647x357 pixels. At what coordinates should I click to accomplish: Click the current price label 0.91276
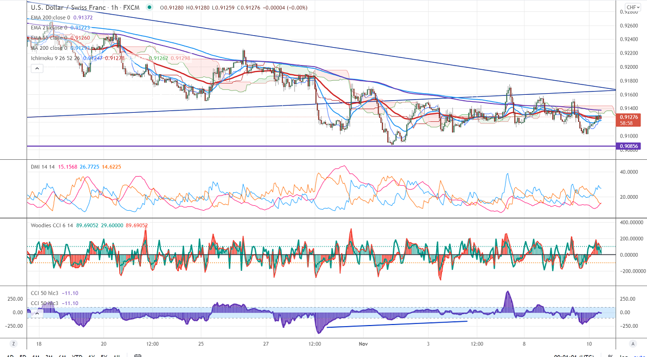[x=629, y=117]
